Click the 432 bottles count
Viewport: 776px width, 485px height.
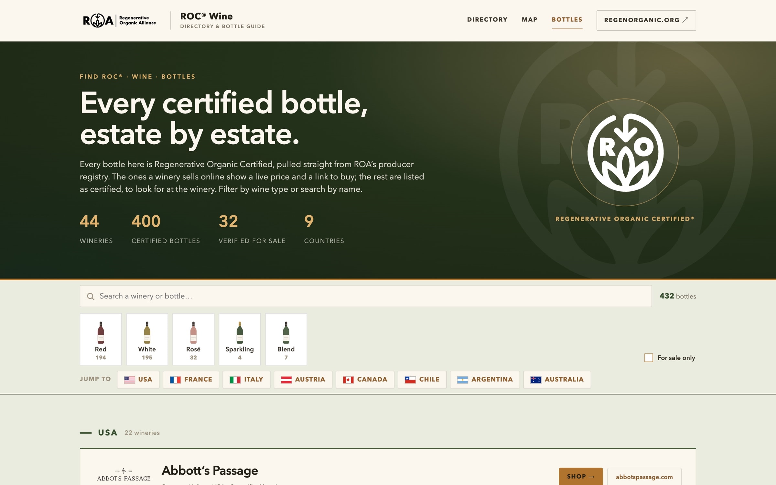click(x=677, y=296)
